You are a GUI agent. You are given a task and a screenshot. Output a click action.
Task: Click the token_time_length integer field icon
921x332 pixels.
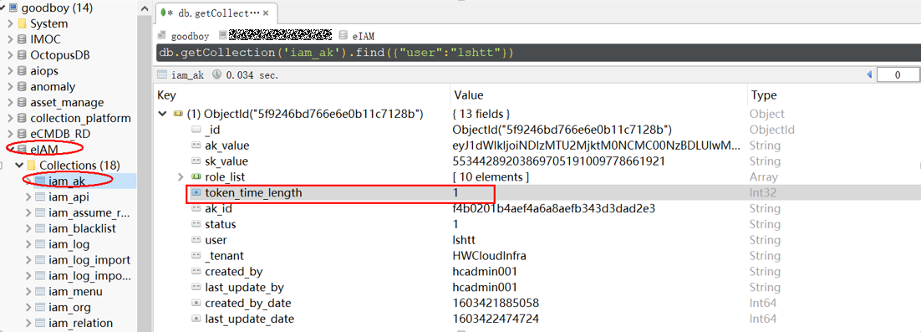pyautogui.click(x=196, y=192)
